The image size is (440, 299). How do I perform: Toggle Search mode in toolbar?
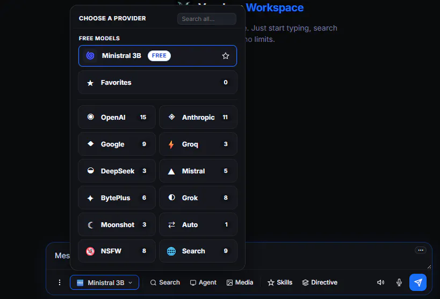click(x=165, y=282)
